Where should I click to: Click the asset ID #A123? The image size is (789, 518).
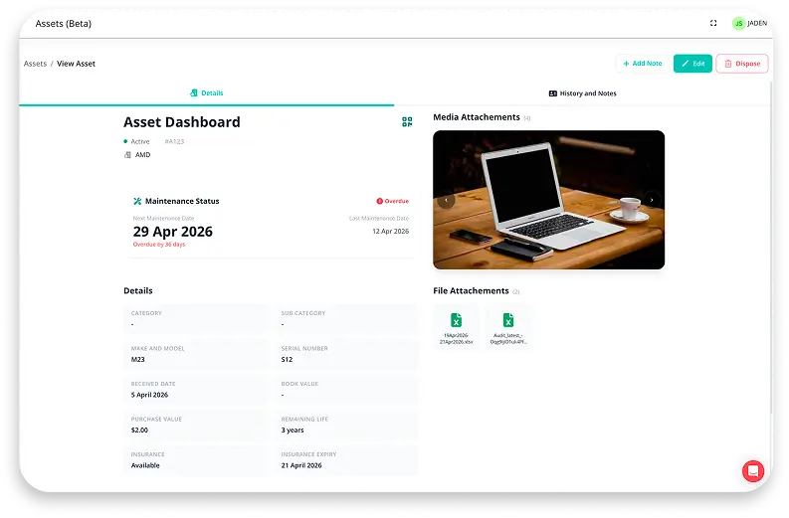point(174,142)
